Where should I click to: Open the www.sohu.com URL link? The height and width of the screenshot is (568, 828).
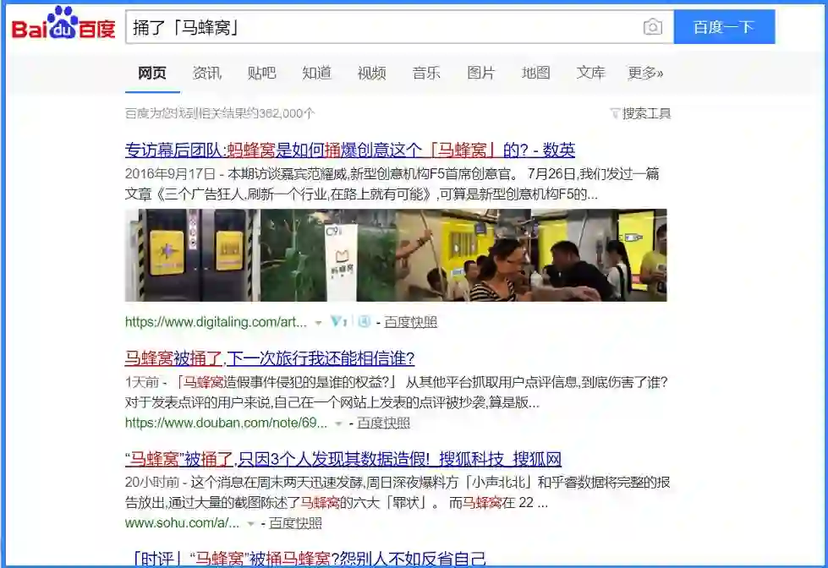point(182,523)
